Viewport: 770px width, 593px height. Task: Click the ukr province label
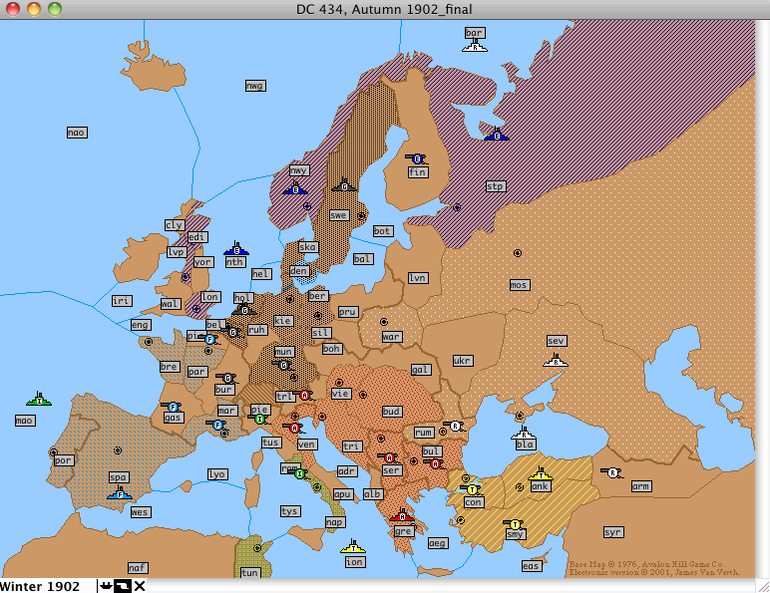point(463,361)
